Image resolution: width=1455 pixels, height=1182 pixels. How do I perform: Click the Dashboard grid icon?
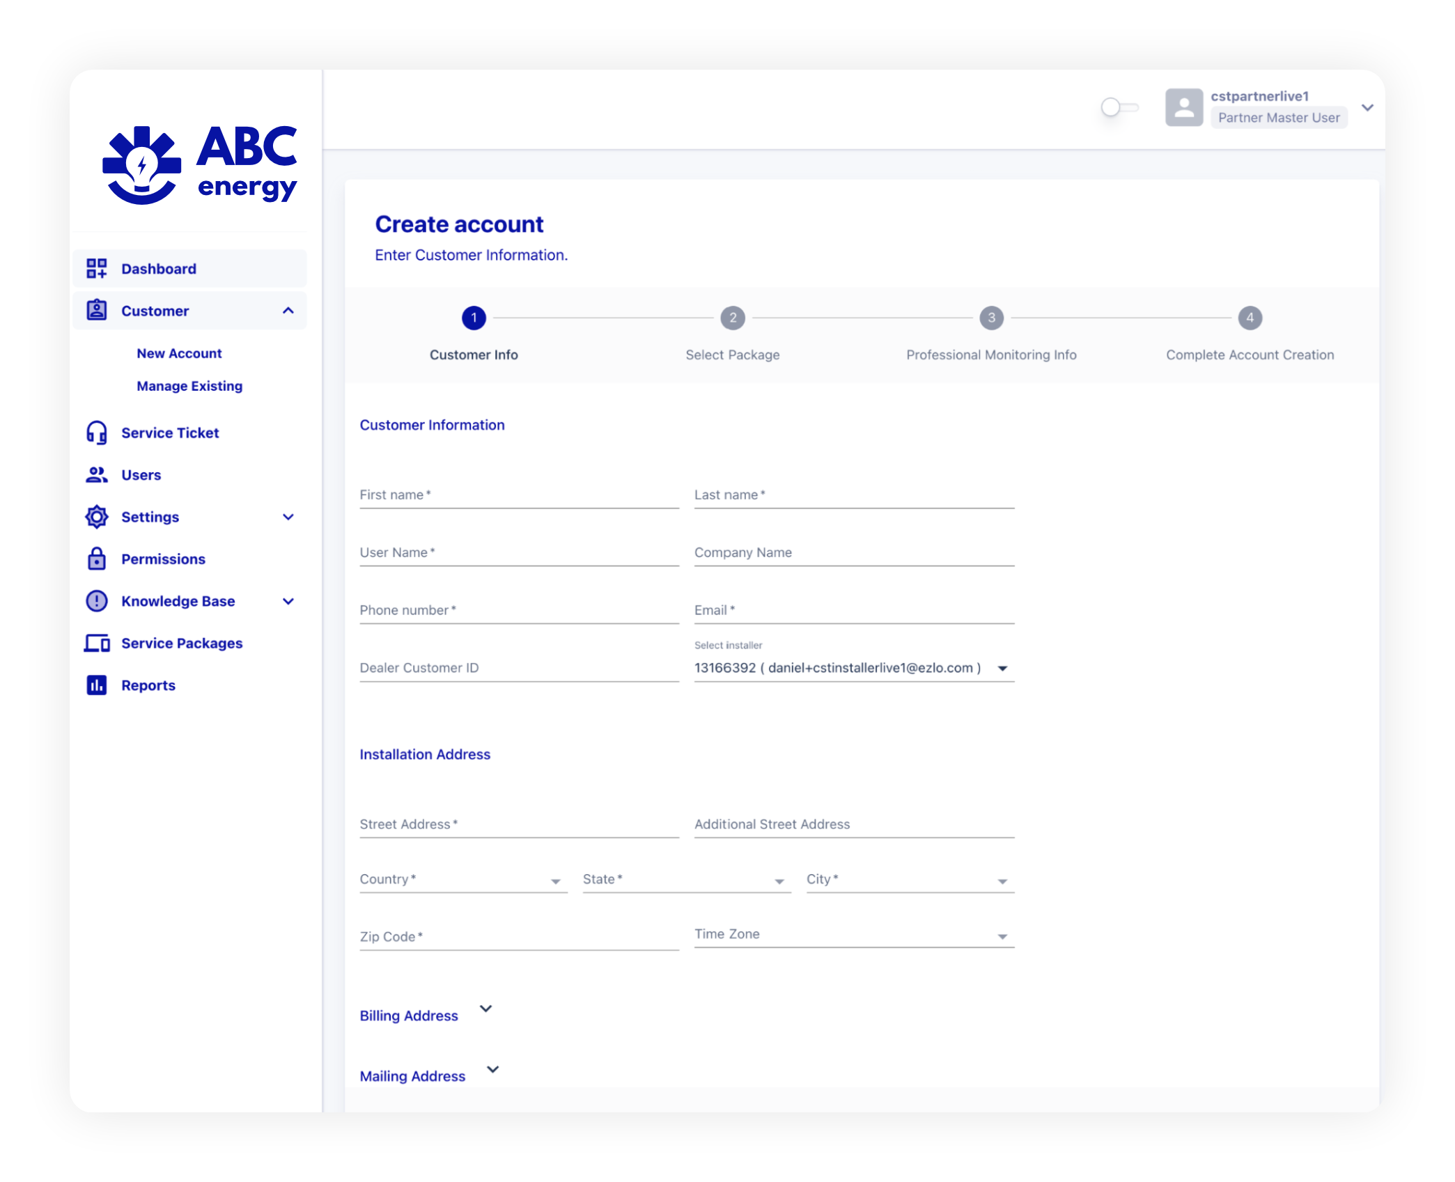tap(96, 268)
